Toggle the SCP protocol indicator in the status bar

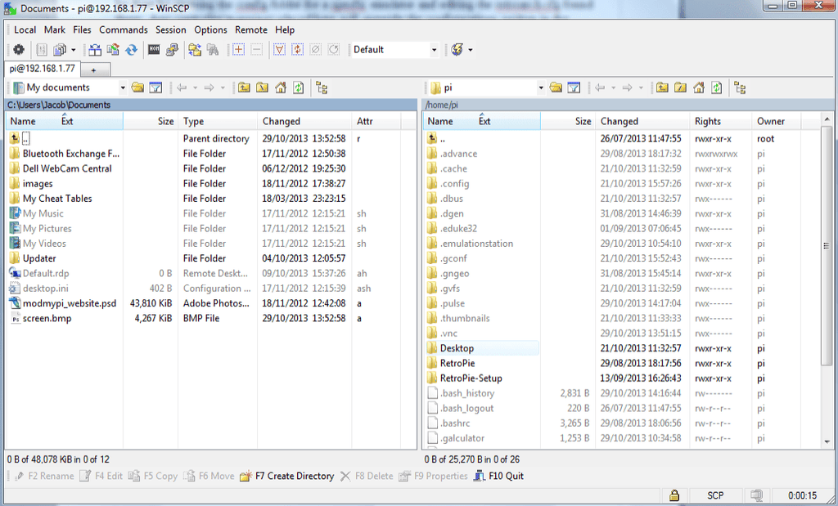[715, 495]
